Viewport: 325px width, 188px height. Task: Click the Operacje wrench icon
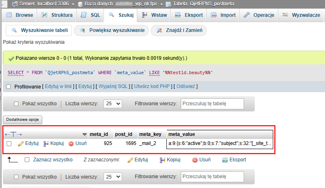click(247, 15)
